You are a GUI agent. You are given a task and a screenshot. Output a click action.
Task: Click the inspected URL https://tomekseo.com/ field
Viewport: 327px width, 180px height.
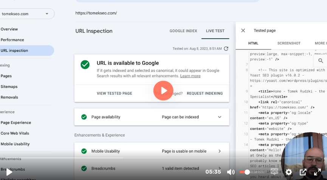click(x=96, y=13)
